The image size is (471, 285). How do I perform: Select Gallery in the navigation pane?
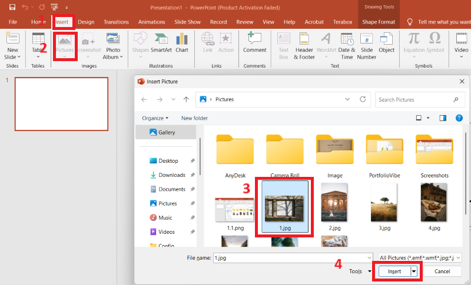166,132
